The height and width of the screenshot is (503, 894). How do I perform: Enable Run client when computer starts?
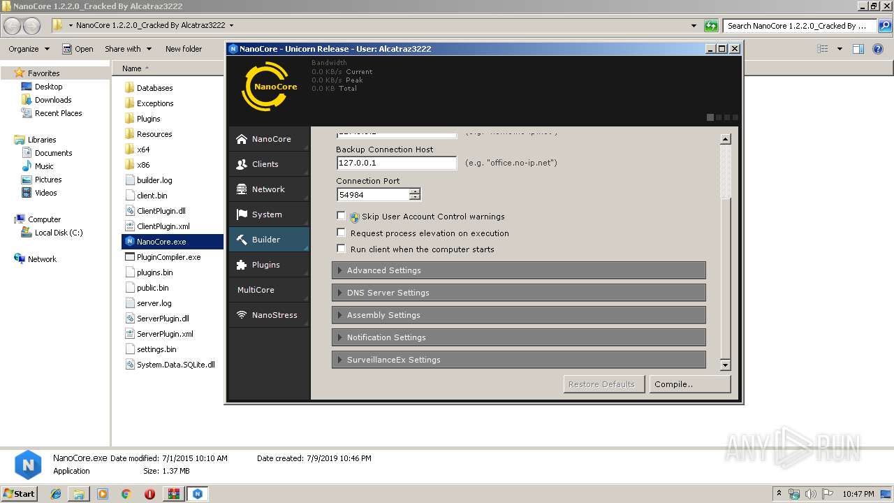(342, 249)
